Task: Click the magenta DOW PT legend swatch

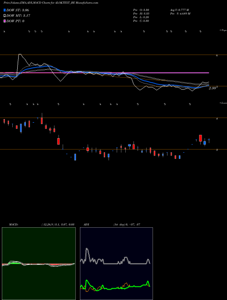Action: (x=5, y=21)
